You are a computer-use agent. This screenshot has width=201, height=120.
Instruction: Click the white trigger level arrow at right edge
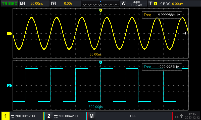(x=186, y=33)
